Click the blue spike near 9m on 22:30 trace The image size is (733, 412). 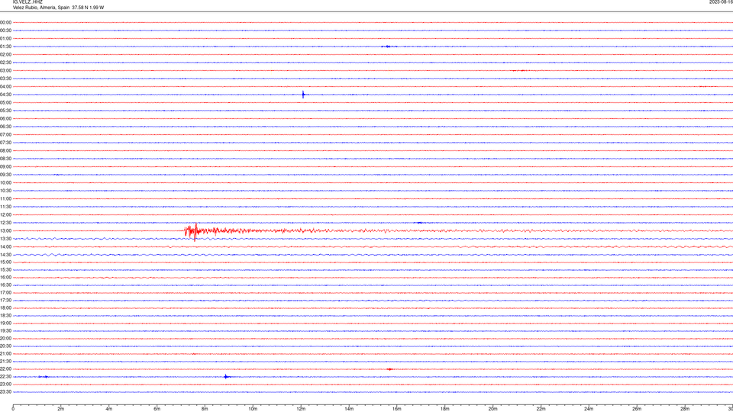click(226, 376)
